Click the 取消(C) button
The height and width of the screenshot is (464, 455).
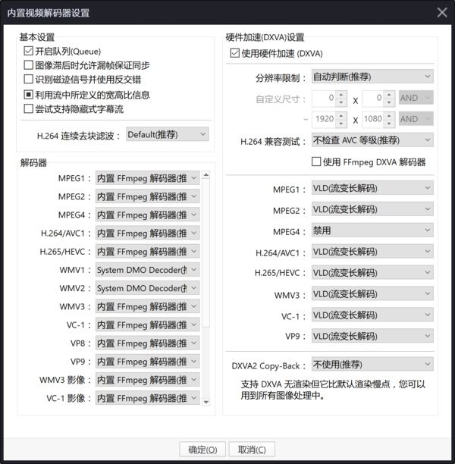tap(251, 450)
